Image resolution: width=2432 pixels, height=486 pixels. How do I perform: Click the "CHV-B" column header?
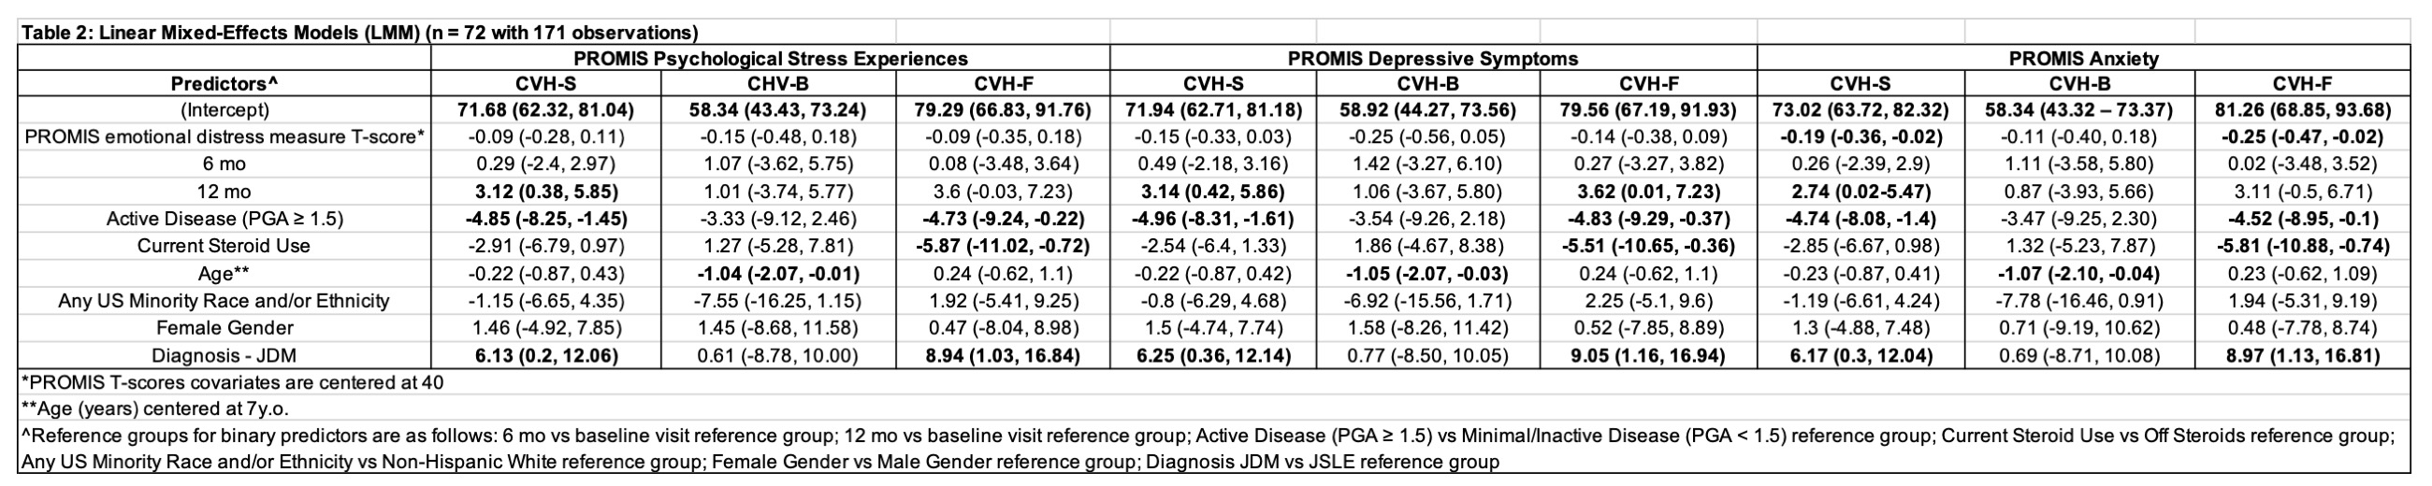coord(778,84)
